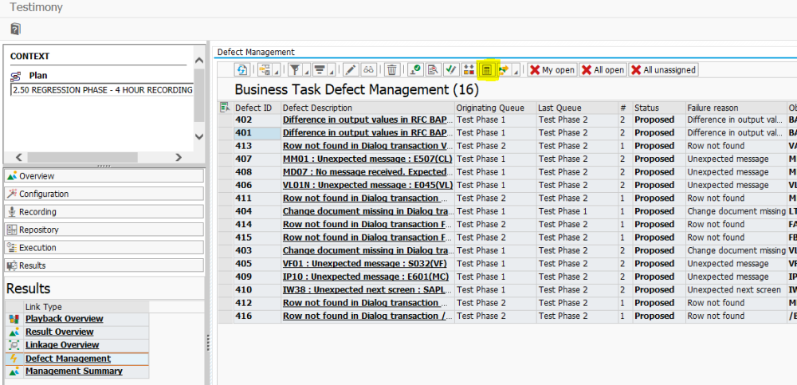Click the colored squares grouping icon
The height and width of the screenshot is (385, 797).
click(x=468, y=69)
